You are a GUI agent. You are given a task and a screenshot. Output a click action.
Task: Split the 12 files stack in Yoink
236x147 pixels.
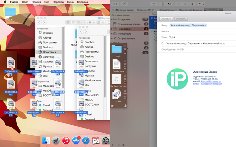coord(125,94)
